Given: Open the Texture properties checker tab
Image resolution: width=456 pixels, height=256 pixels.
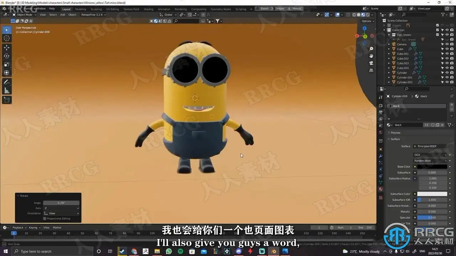Looking at the screenshot, I should [x=380, y=197].
